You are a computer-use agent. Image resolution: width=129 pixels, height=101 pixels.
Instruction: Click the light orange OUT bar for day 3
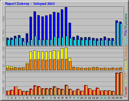click(x=16, y=91)
